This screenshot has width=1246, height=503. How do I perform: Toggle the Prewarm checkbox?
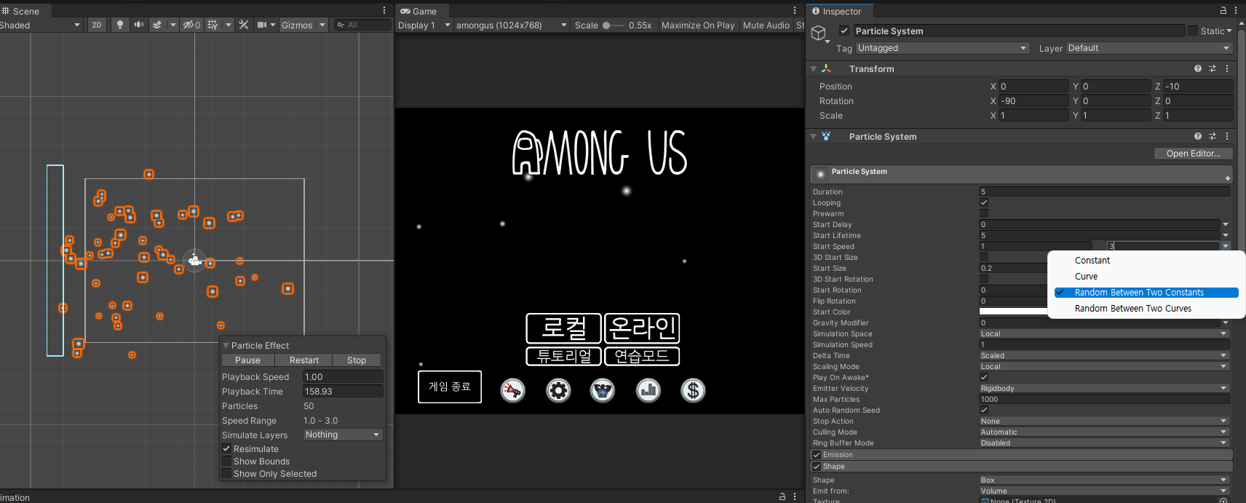984,213
